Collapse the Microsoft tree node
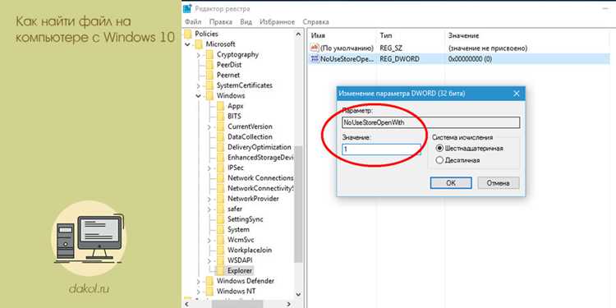Image resolution: width=616 pixels, height=308 pixels. pos(188,44)
